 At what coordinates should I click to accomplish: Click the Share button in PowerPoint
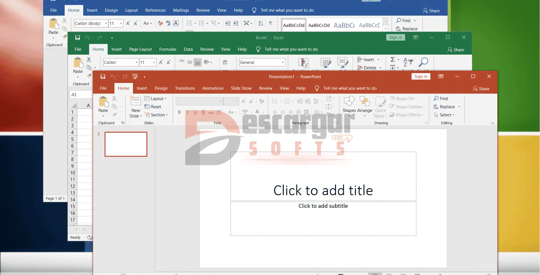(x=481, y=89)
